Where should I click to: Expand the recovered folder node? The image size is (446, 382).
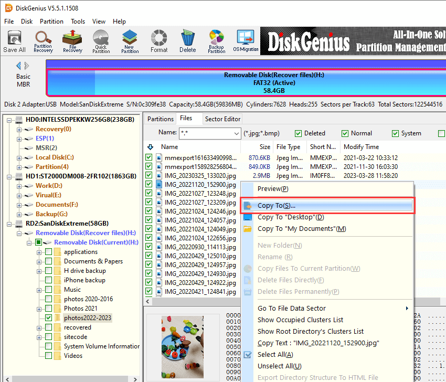coord(39,328)
